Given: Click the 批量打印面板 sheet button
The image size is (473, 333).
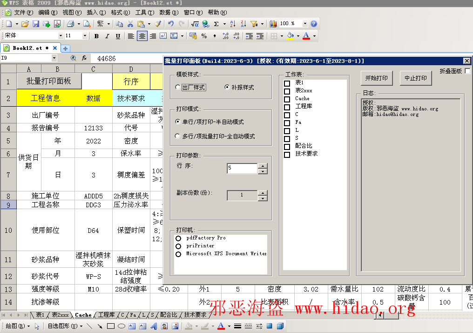Looking at the screenshot, I should coord(49,81).
